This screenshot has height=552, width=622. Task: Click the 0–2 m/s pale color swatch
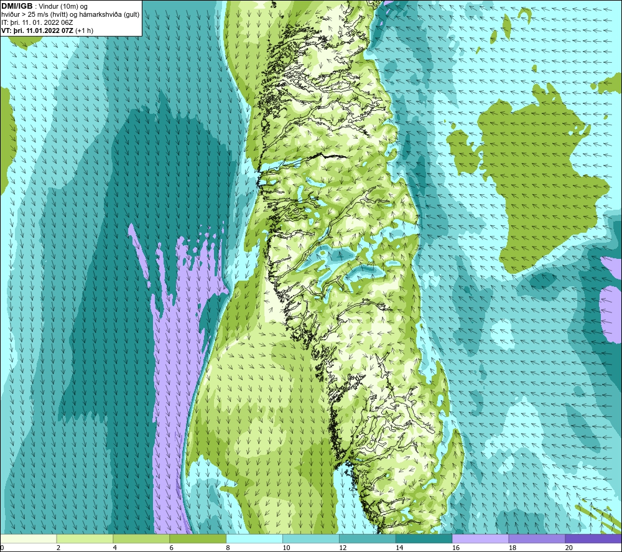tap(28, 538)
